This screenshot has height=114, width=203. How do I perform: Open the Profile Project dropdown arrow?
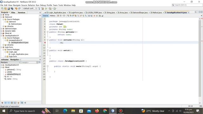coord(56,9)
